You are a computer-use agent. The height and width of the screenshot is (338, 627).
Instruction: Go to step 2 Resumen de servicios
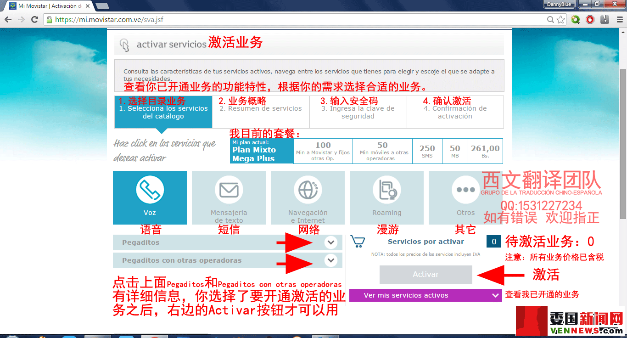point(261,112)
